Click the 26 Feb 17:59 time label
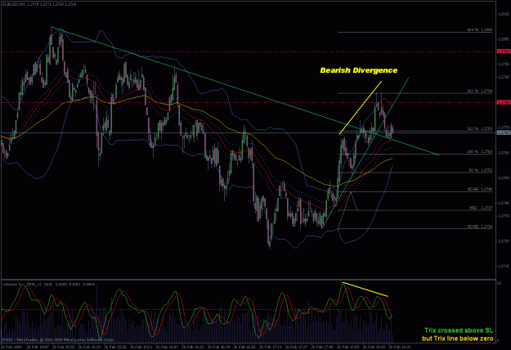 347,348
